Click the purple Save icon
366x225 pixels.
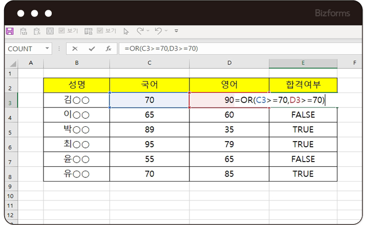click(10, 31)
